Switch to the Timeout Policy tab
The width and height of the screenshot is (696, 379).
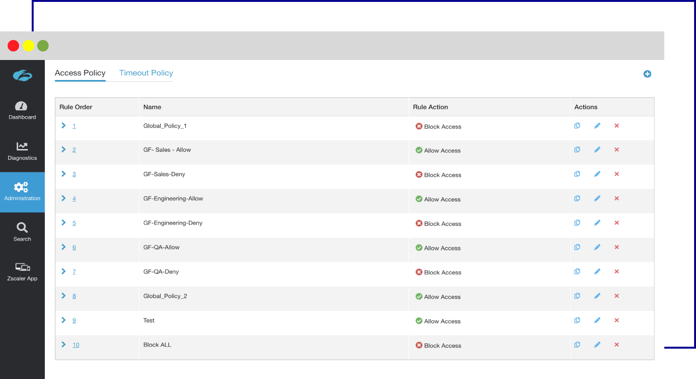[x=146, y=73]
